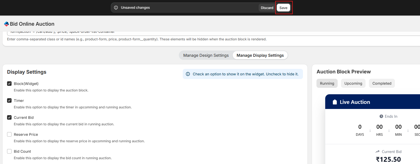Select the Manage Display Settings tab

260,55
